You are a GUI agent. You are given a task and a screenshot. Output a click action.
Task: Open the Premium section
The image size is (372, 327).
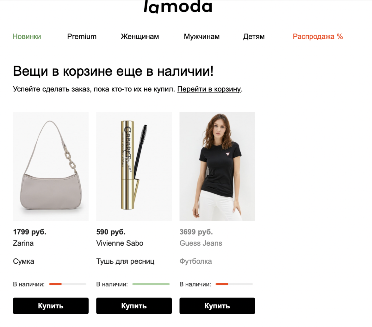coord(82,37)
